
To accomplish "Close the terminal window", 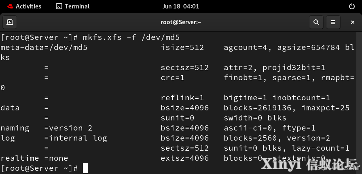I will [353, 22].
